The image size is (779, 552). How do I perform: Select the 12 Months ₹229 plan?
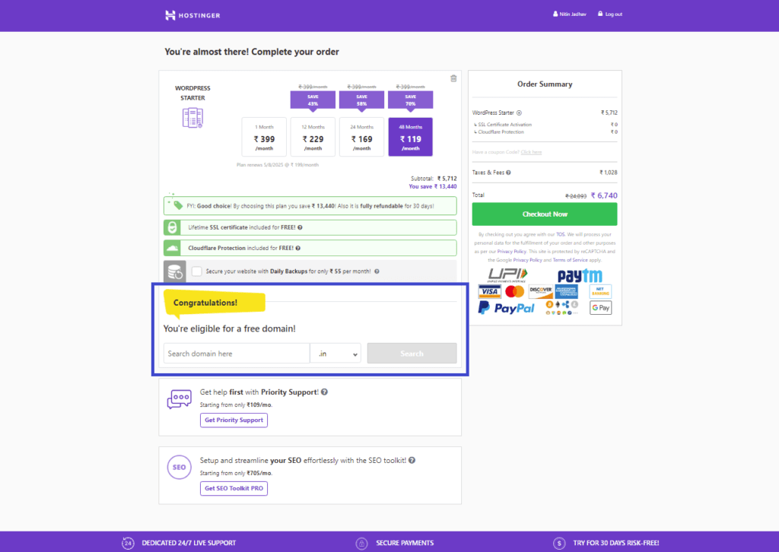click(313, 137)
